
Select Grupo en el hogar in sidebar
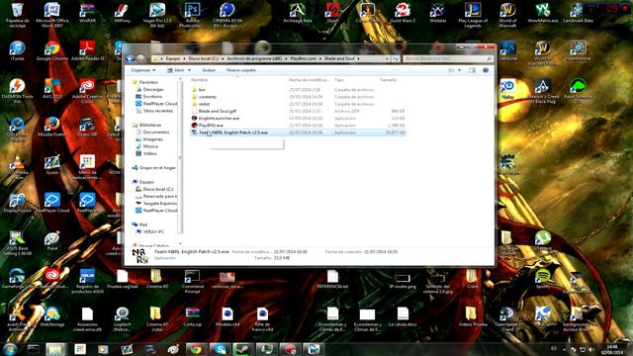(157, 168)
